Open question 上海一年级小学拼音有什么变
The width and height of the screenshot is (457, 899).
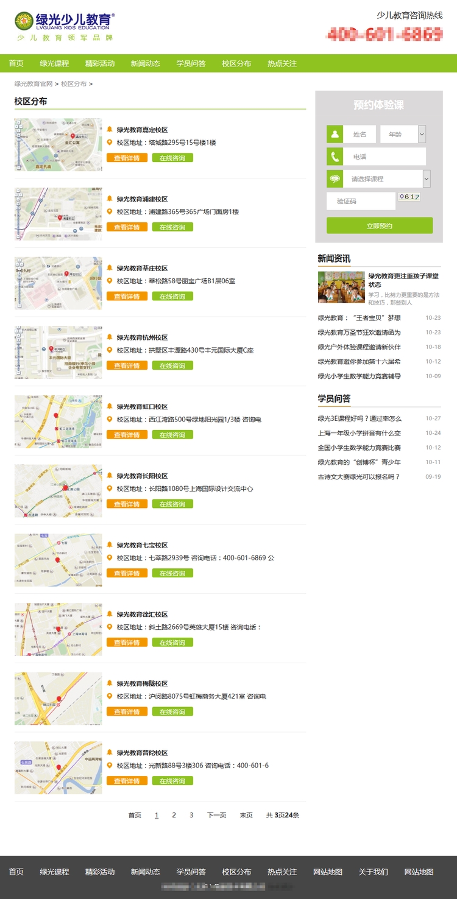(x=359, y=433)
